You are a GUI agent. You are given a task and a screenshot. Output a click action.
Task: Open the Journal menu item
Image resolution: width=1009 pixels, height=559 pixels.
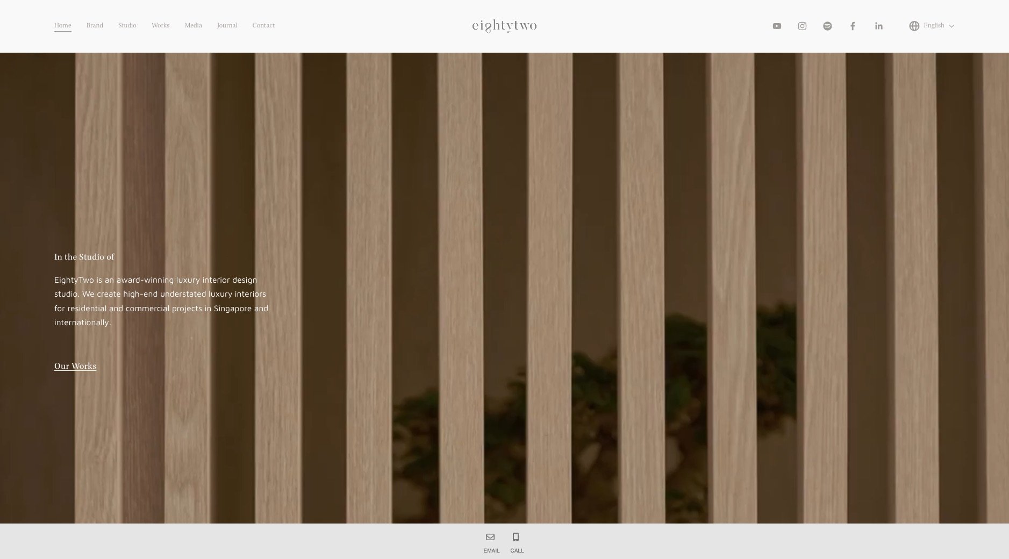tap(227, 25)
